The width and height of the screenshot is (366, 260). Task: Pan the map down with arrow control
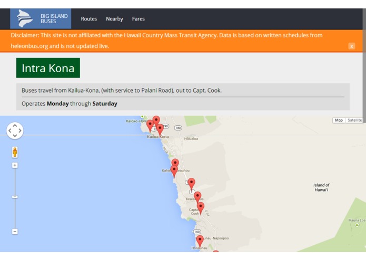15,135
